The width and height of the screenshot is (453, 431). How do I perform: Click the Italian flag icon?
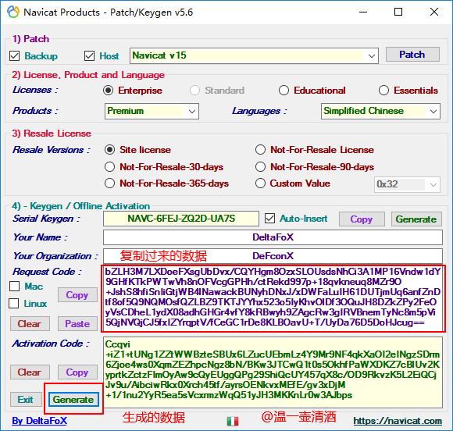[x=233, y=421]
